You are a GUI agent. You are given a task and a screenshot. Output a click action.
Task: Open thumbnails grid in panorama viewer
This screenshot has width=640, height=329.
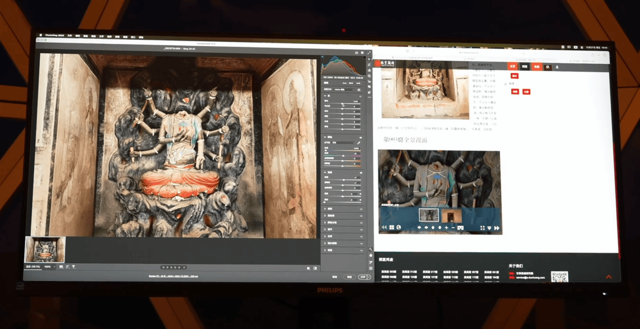391,227
